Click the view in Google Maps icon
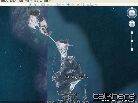138x103 pixels. pyautogui.click(x=96, y=5)
